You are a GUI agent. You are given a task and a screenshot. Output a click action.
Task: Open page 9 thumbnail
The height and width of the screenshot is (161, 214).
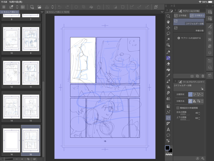(31, 39)
